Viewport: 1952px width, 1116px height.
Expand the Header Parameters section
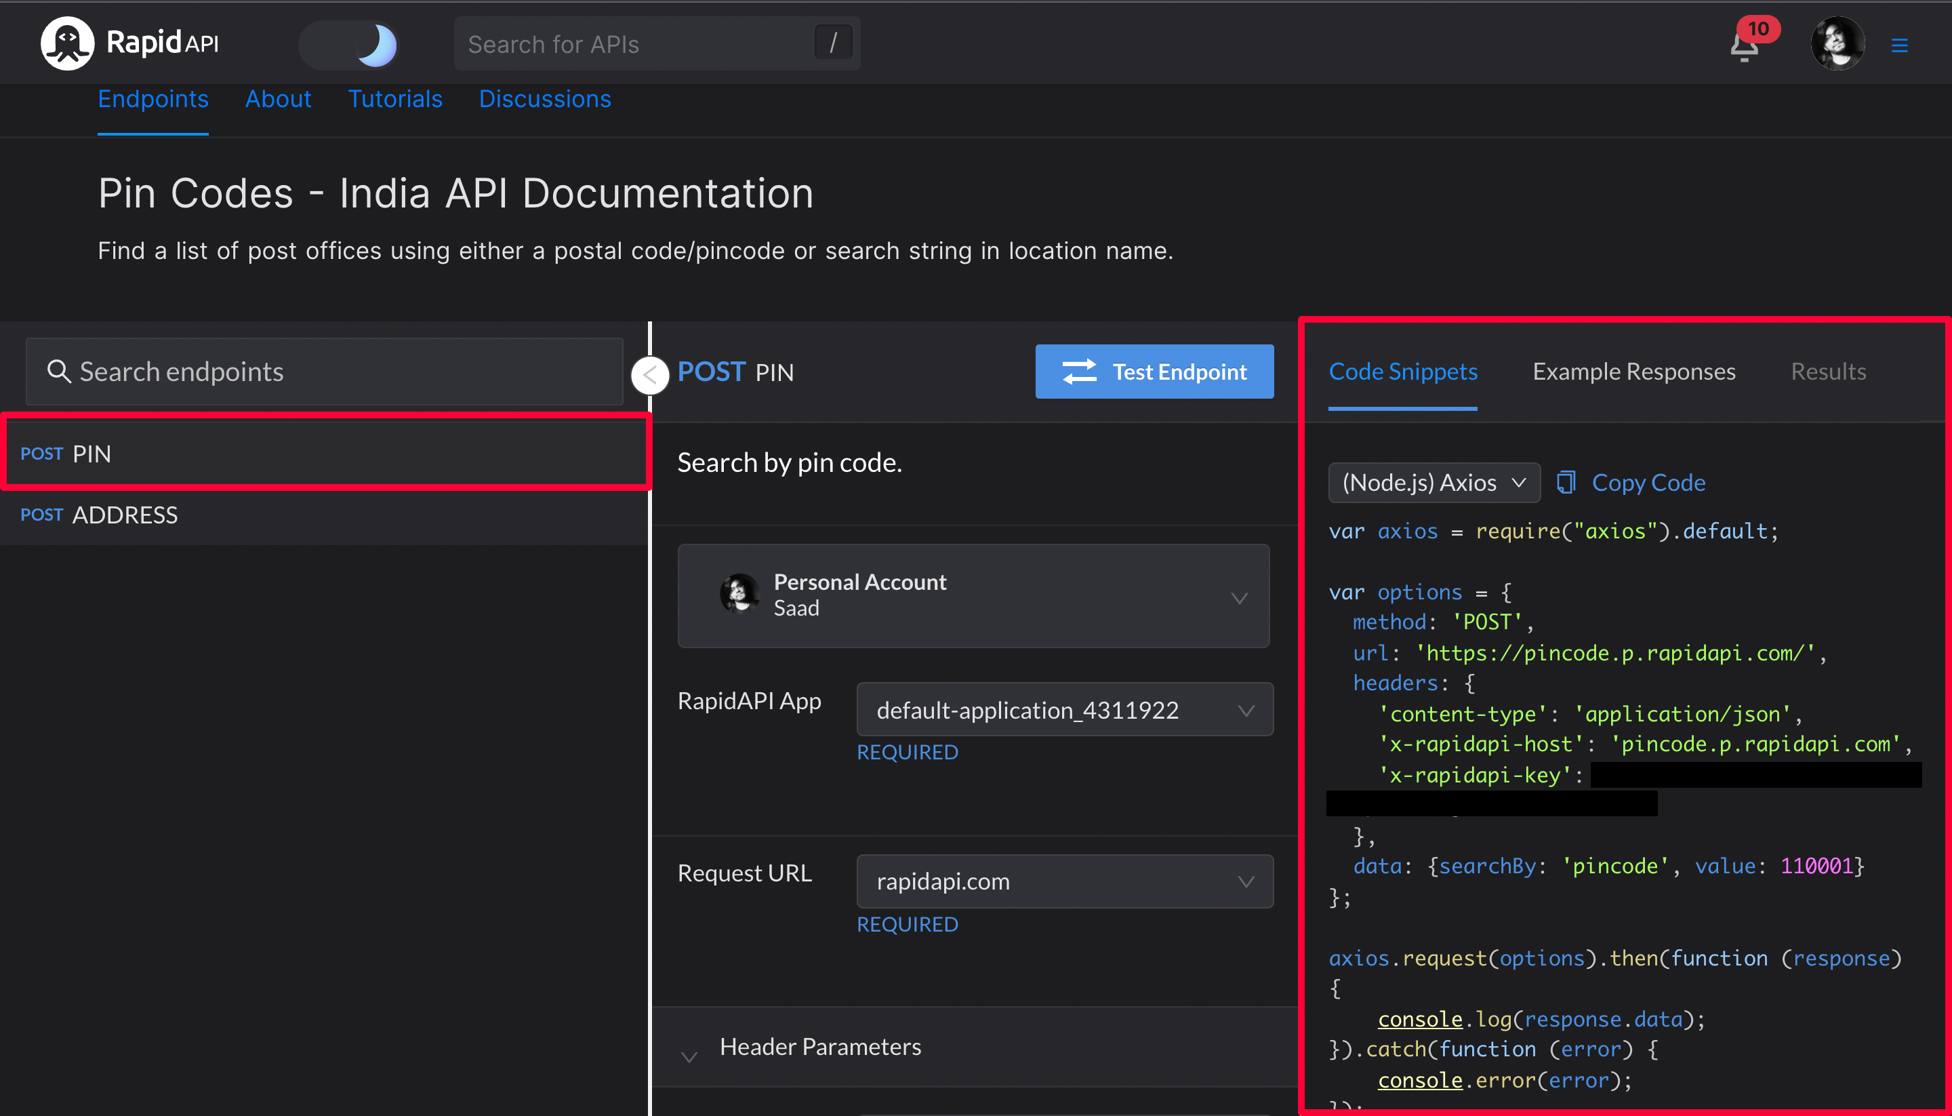point(819,1046)
